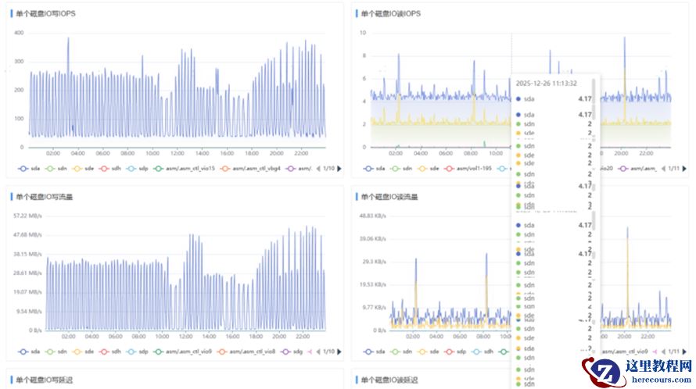This screenshot has height=389, width=696.
Task: Toggle sda series in write IOPS legend
Action: point(29,169)
